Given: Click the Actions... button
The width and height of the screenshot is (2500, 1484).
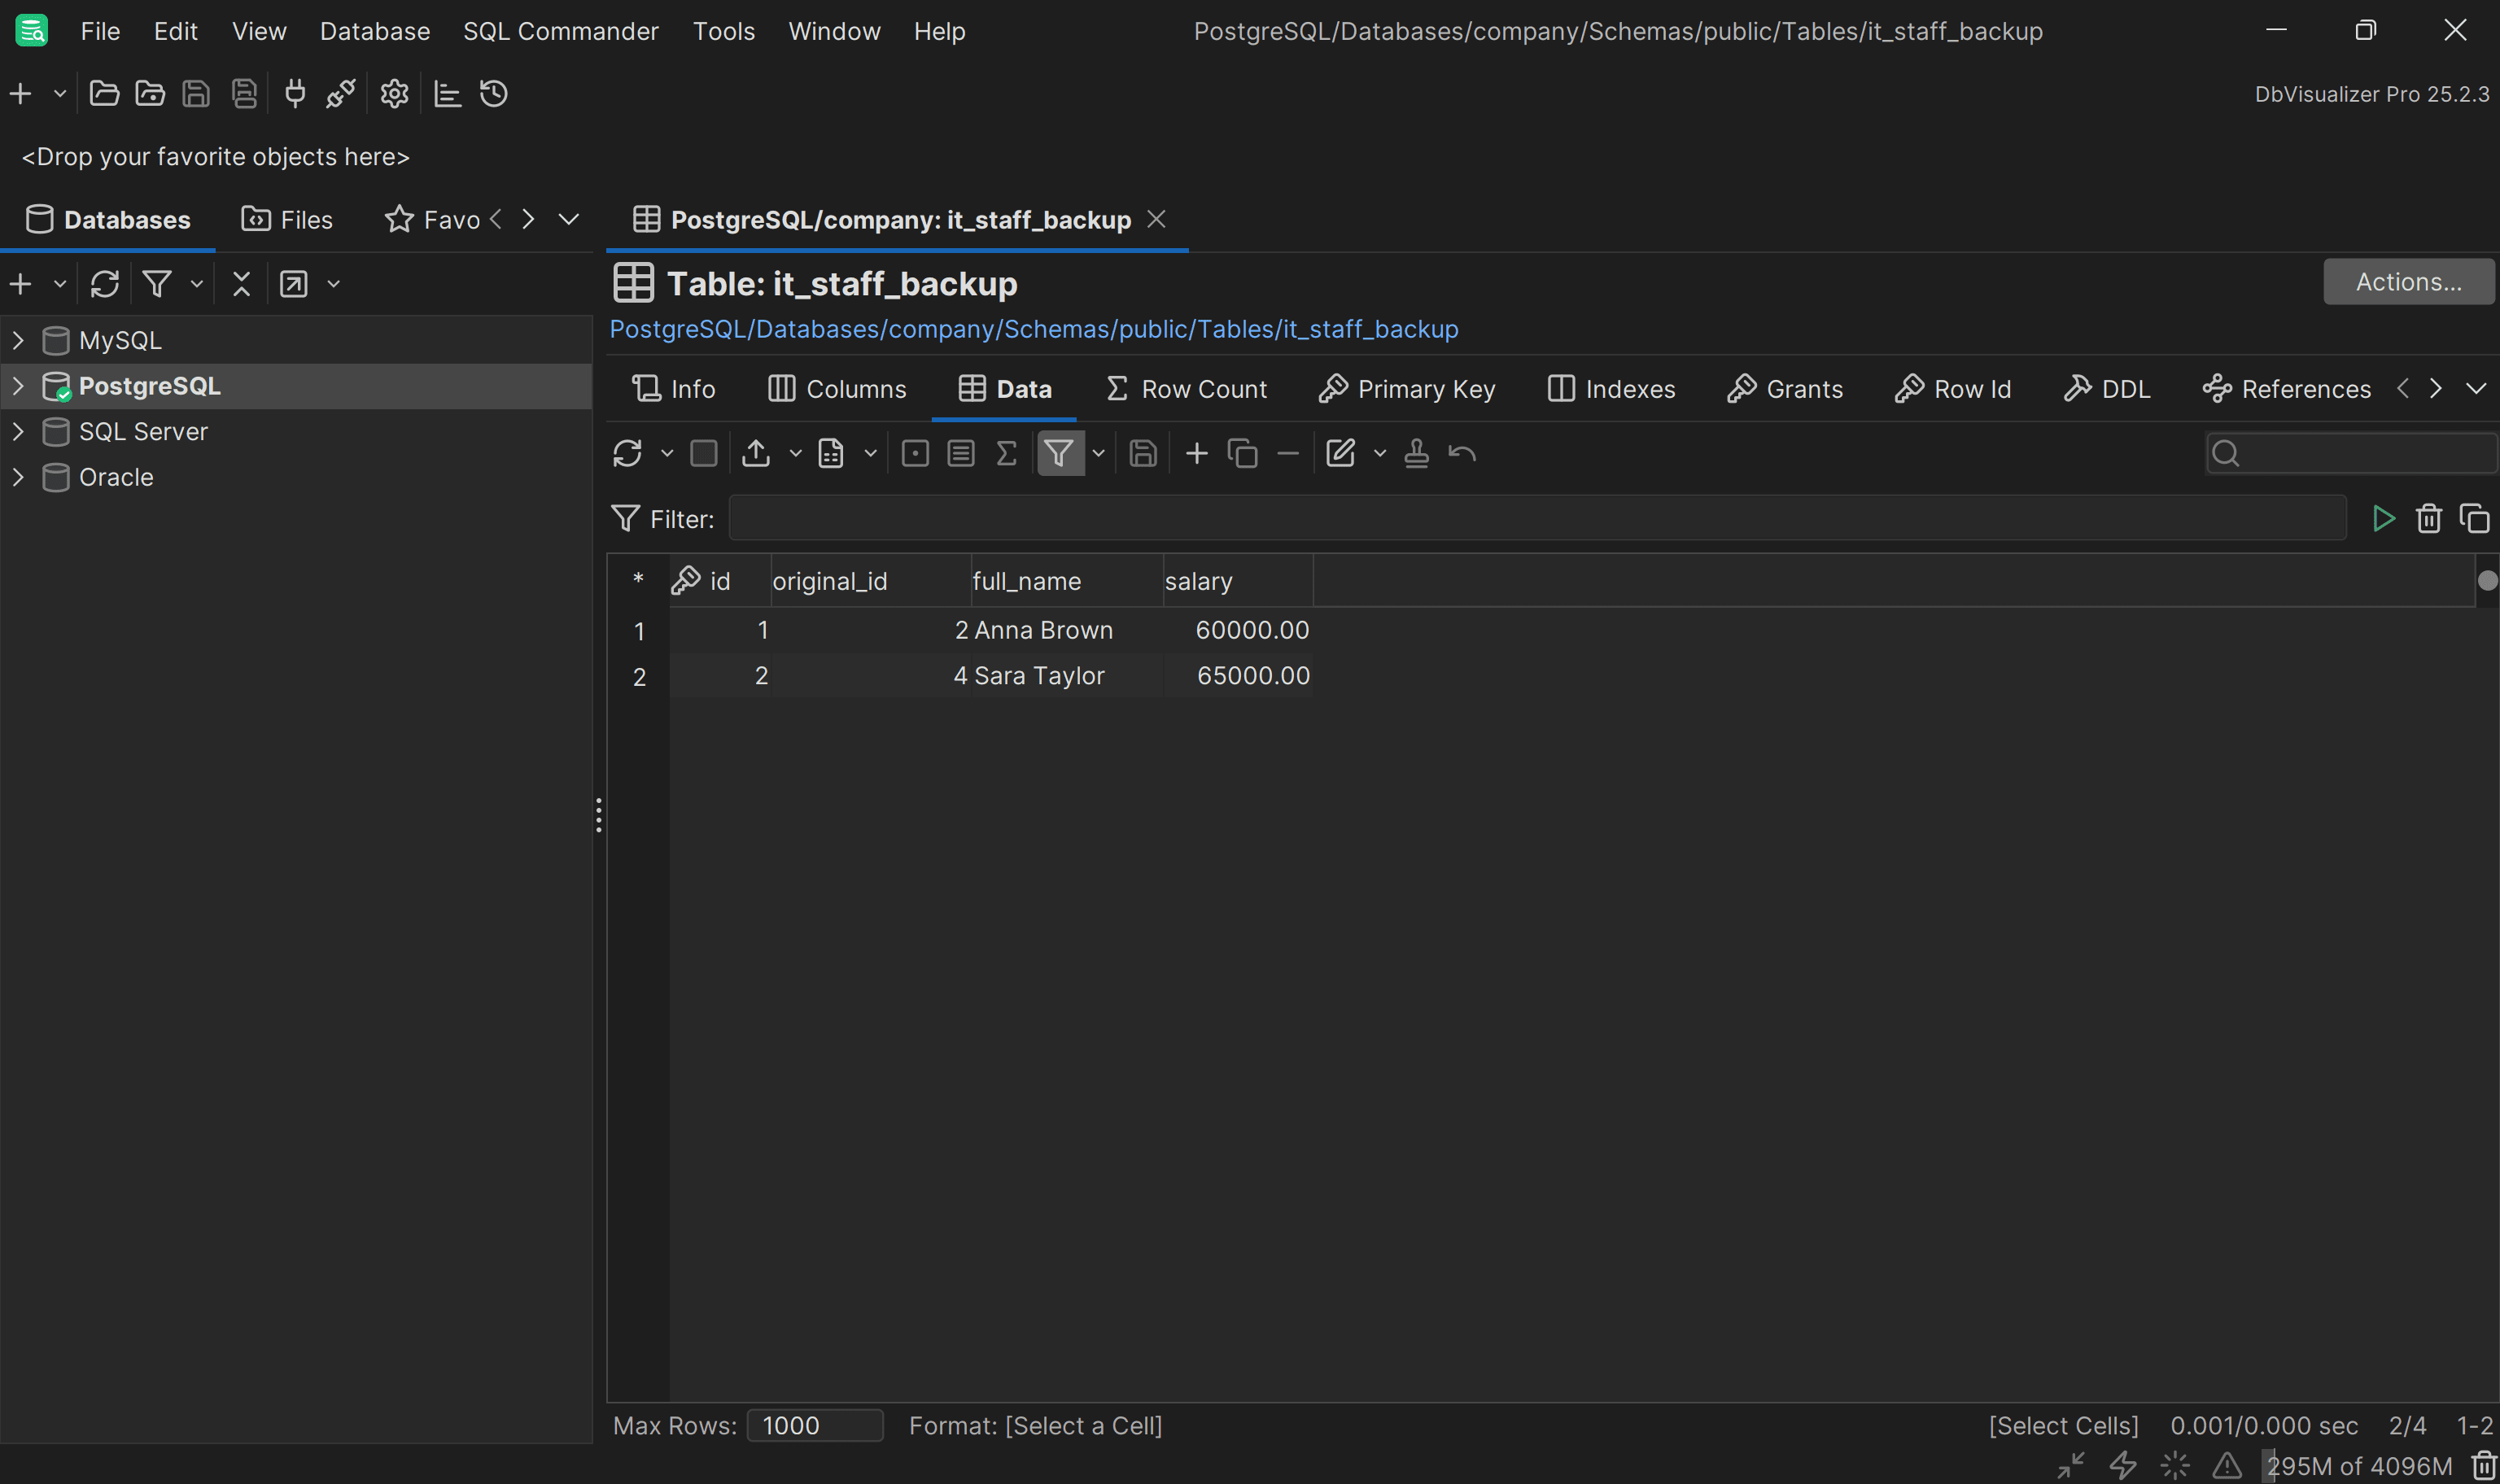Looking at the screenshot, I should (x=2409, y=282).
